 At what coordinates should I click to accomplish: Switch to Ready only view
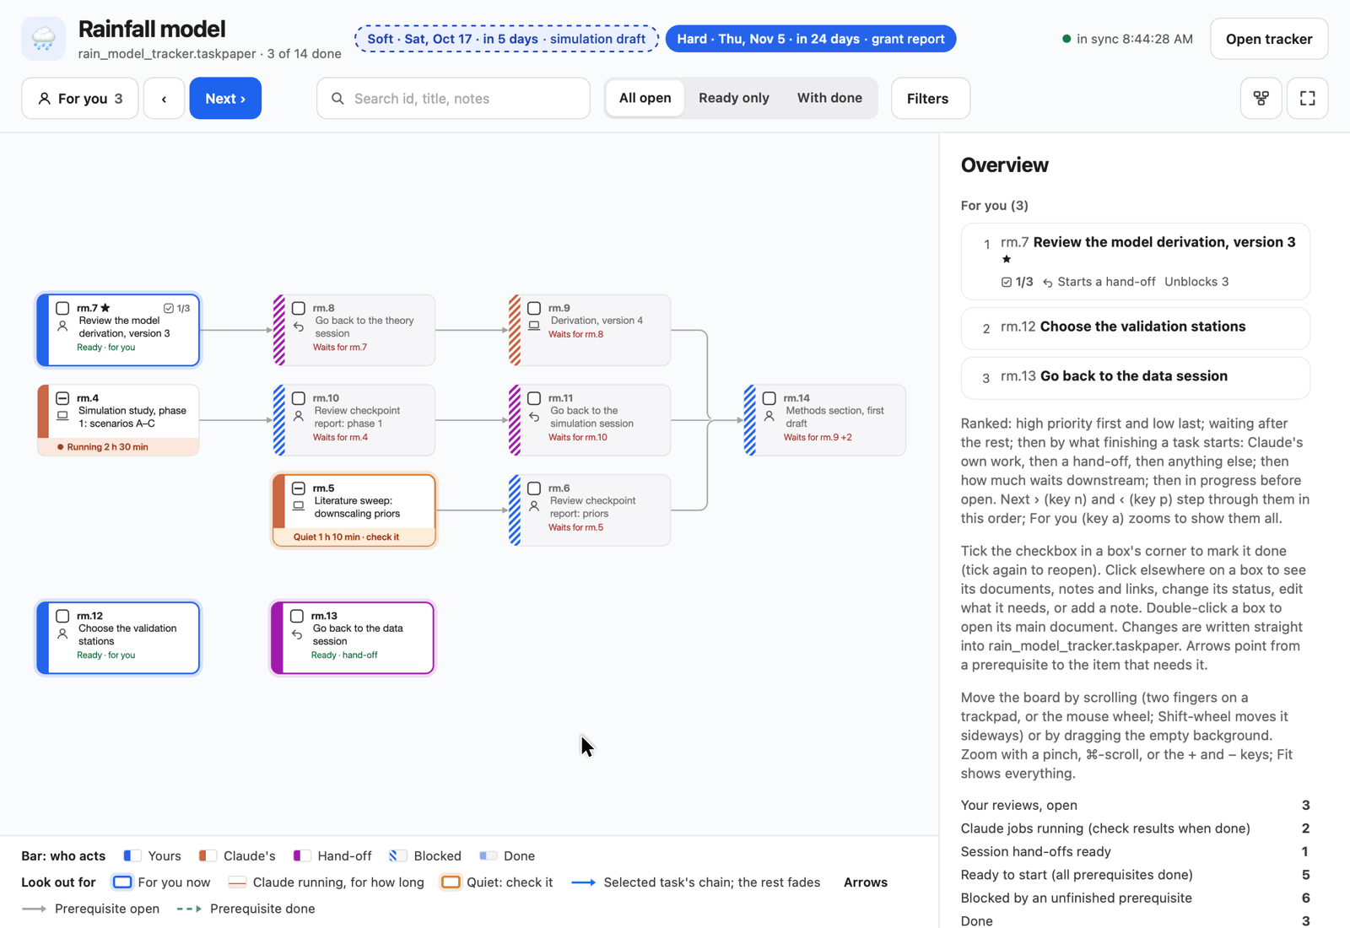(x=733, y=98)
